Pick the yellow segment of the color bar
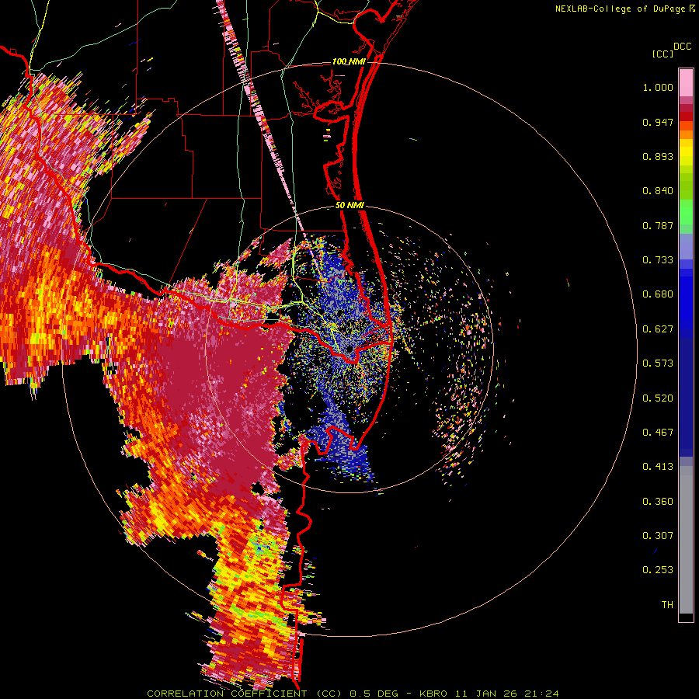The width and height of the screenshot is (699, 699). pos(686,152)
